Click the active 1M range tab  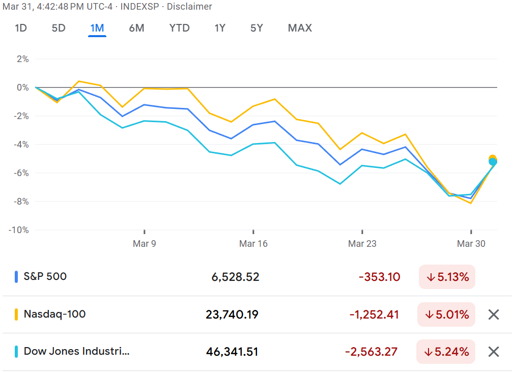point(97,28)
